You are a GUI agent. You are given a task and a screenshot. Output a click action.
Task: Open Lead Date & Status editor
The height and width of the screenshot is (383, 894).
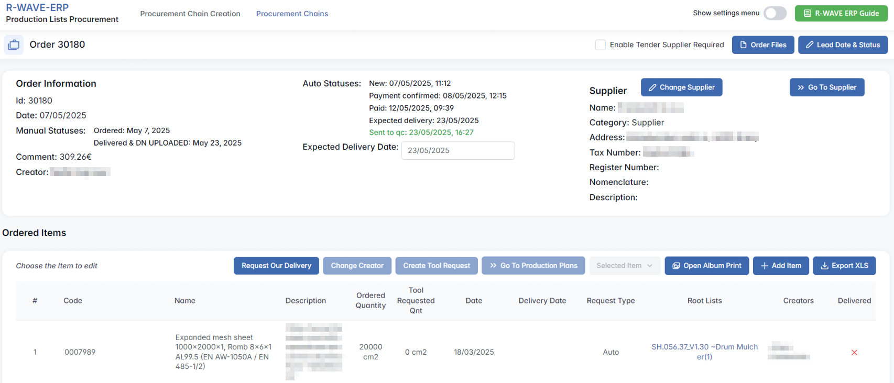(843, 45)
